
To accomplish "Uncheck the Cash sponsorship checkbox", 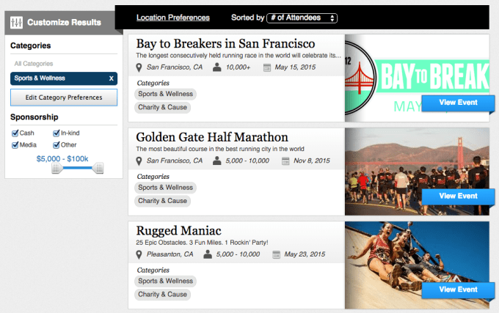I will (15, 133).
